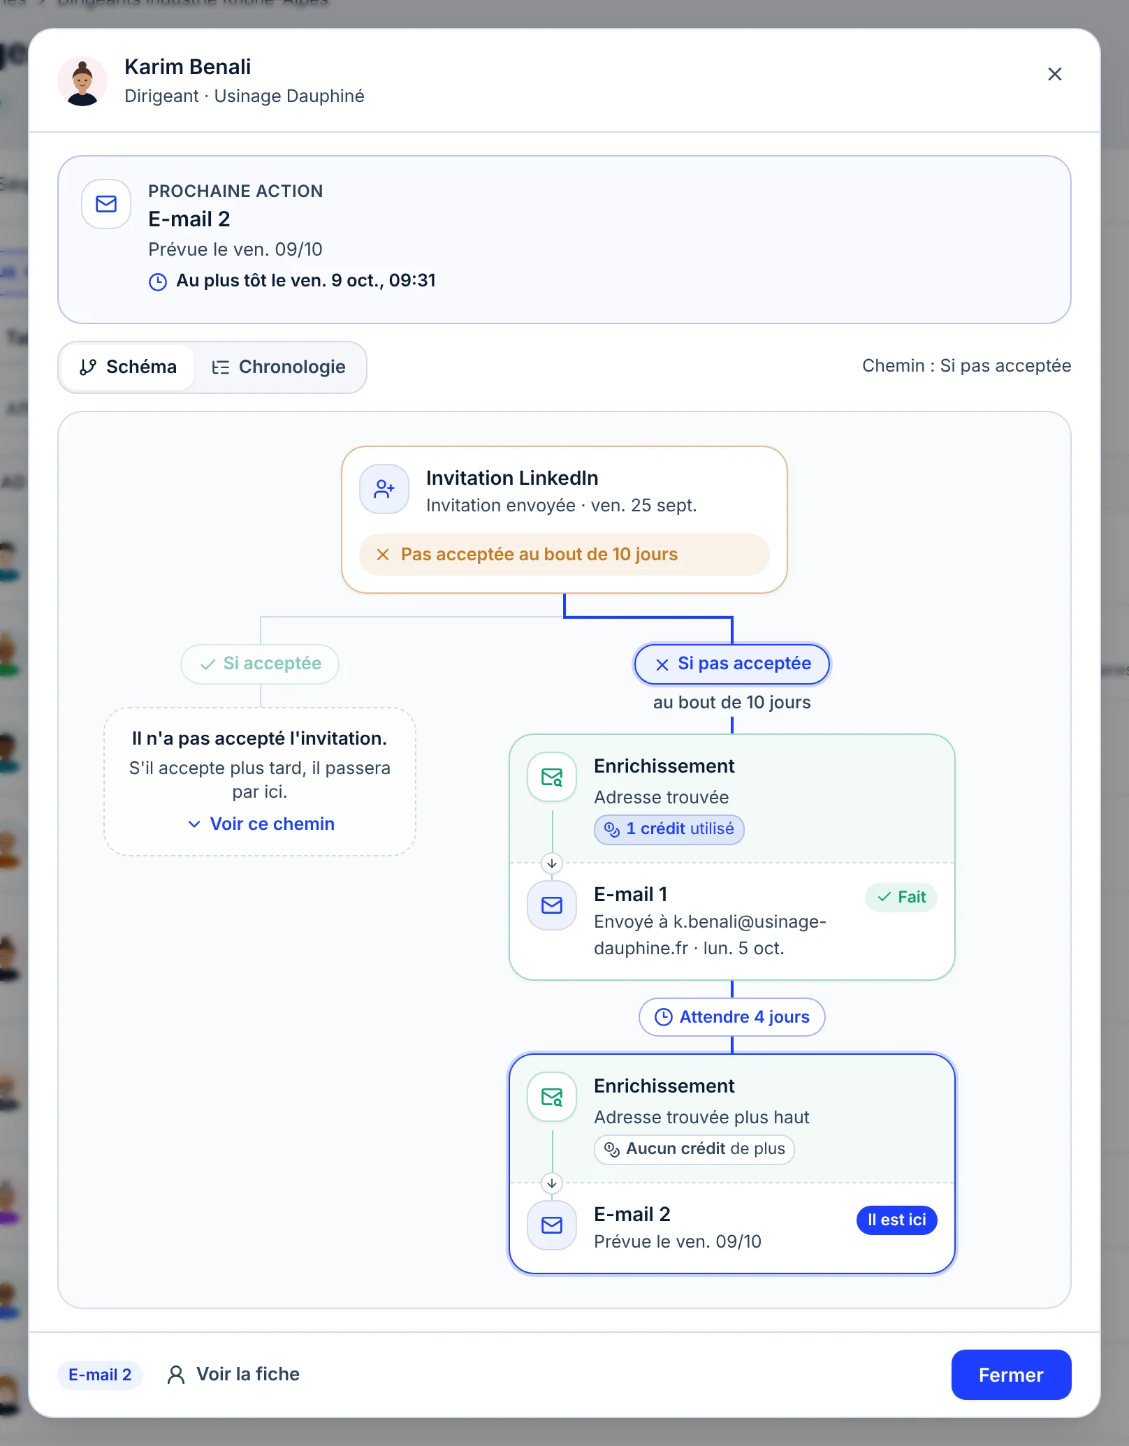Click 'Chemin : Si pas acceptée' label
The width and height of the screenshot is (1129, 1446).
(966, 366)
